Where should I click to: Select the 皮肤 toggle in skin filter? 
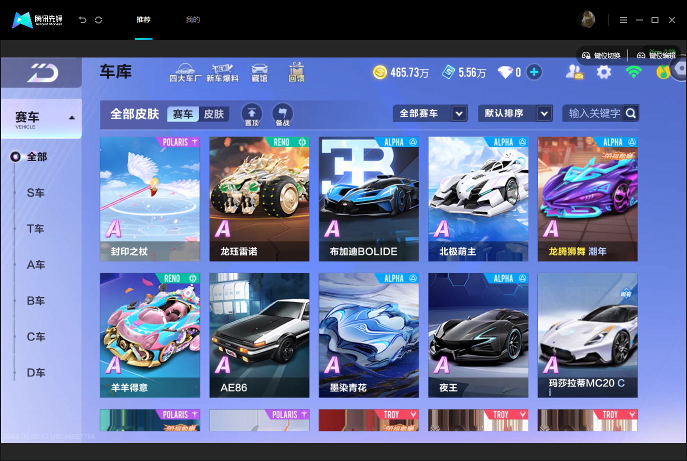coord(214,114)
